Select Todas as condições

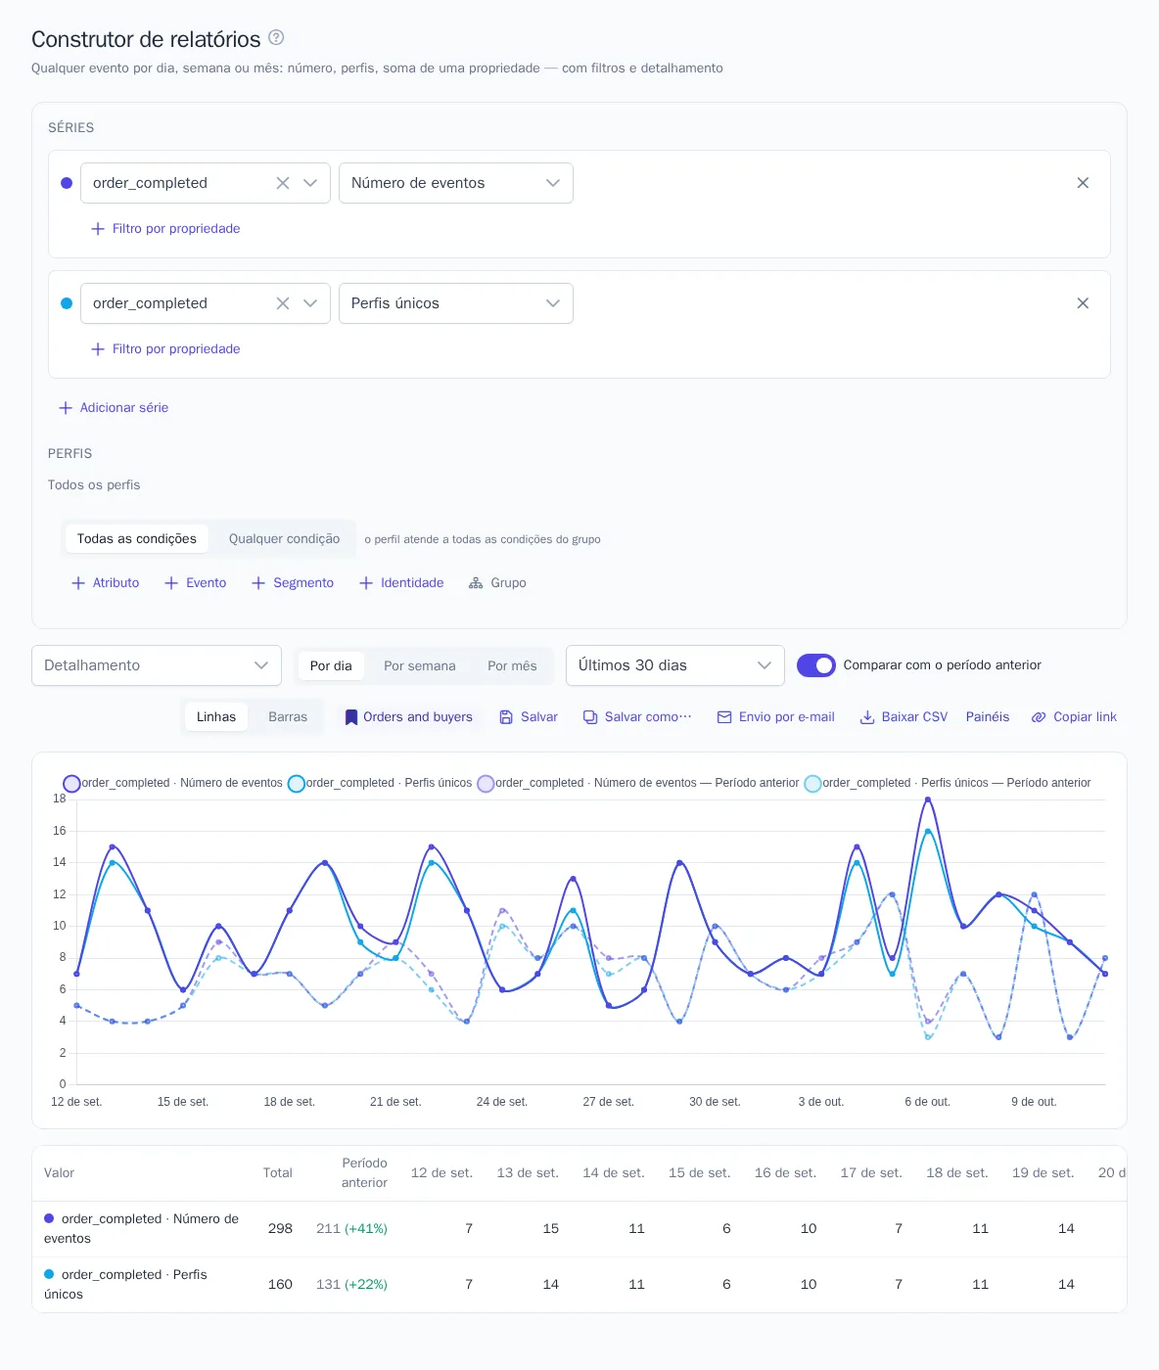[x=137, y=538]
